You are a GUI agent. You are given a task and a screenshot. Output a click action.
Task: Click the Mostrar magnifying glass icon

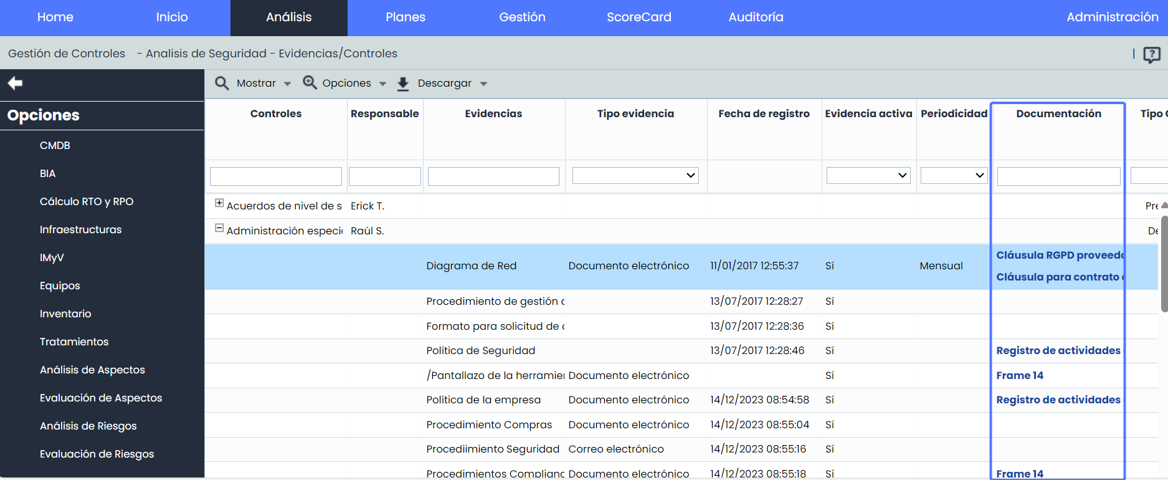(222, 83)
